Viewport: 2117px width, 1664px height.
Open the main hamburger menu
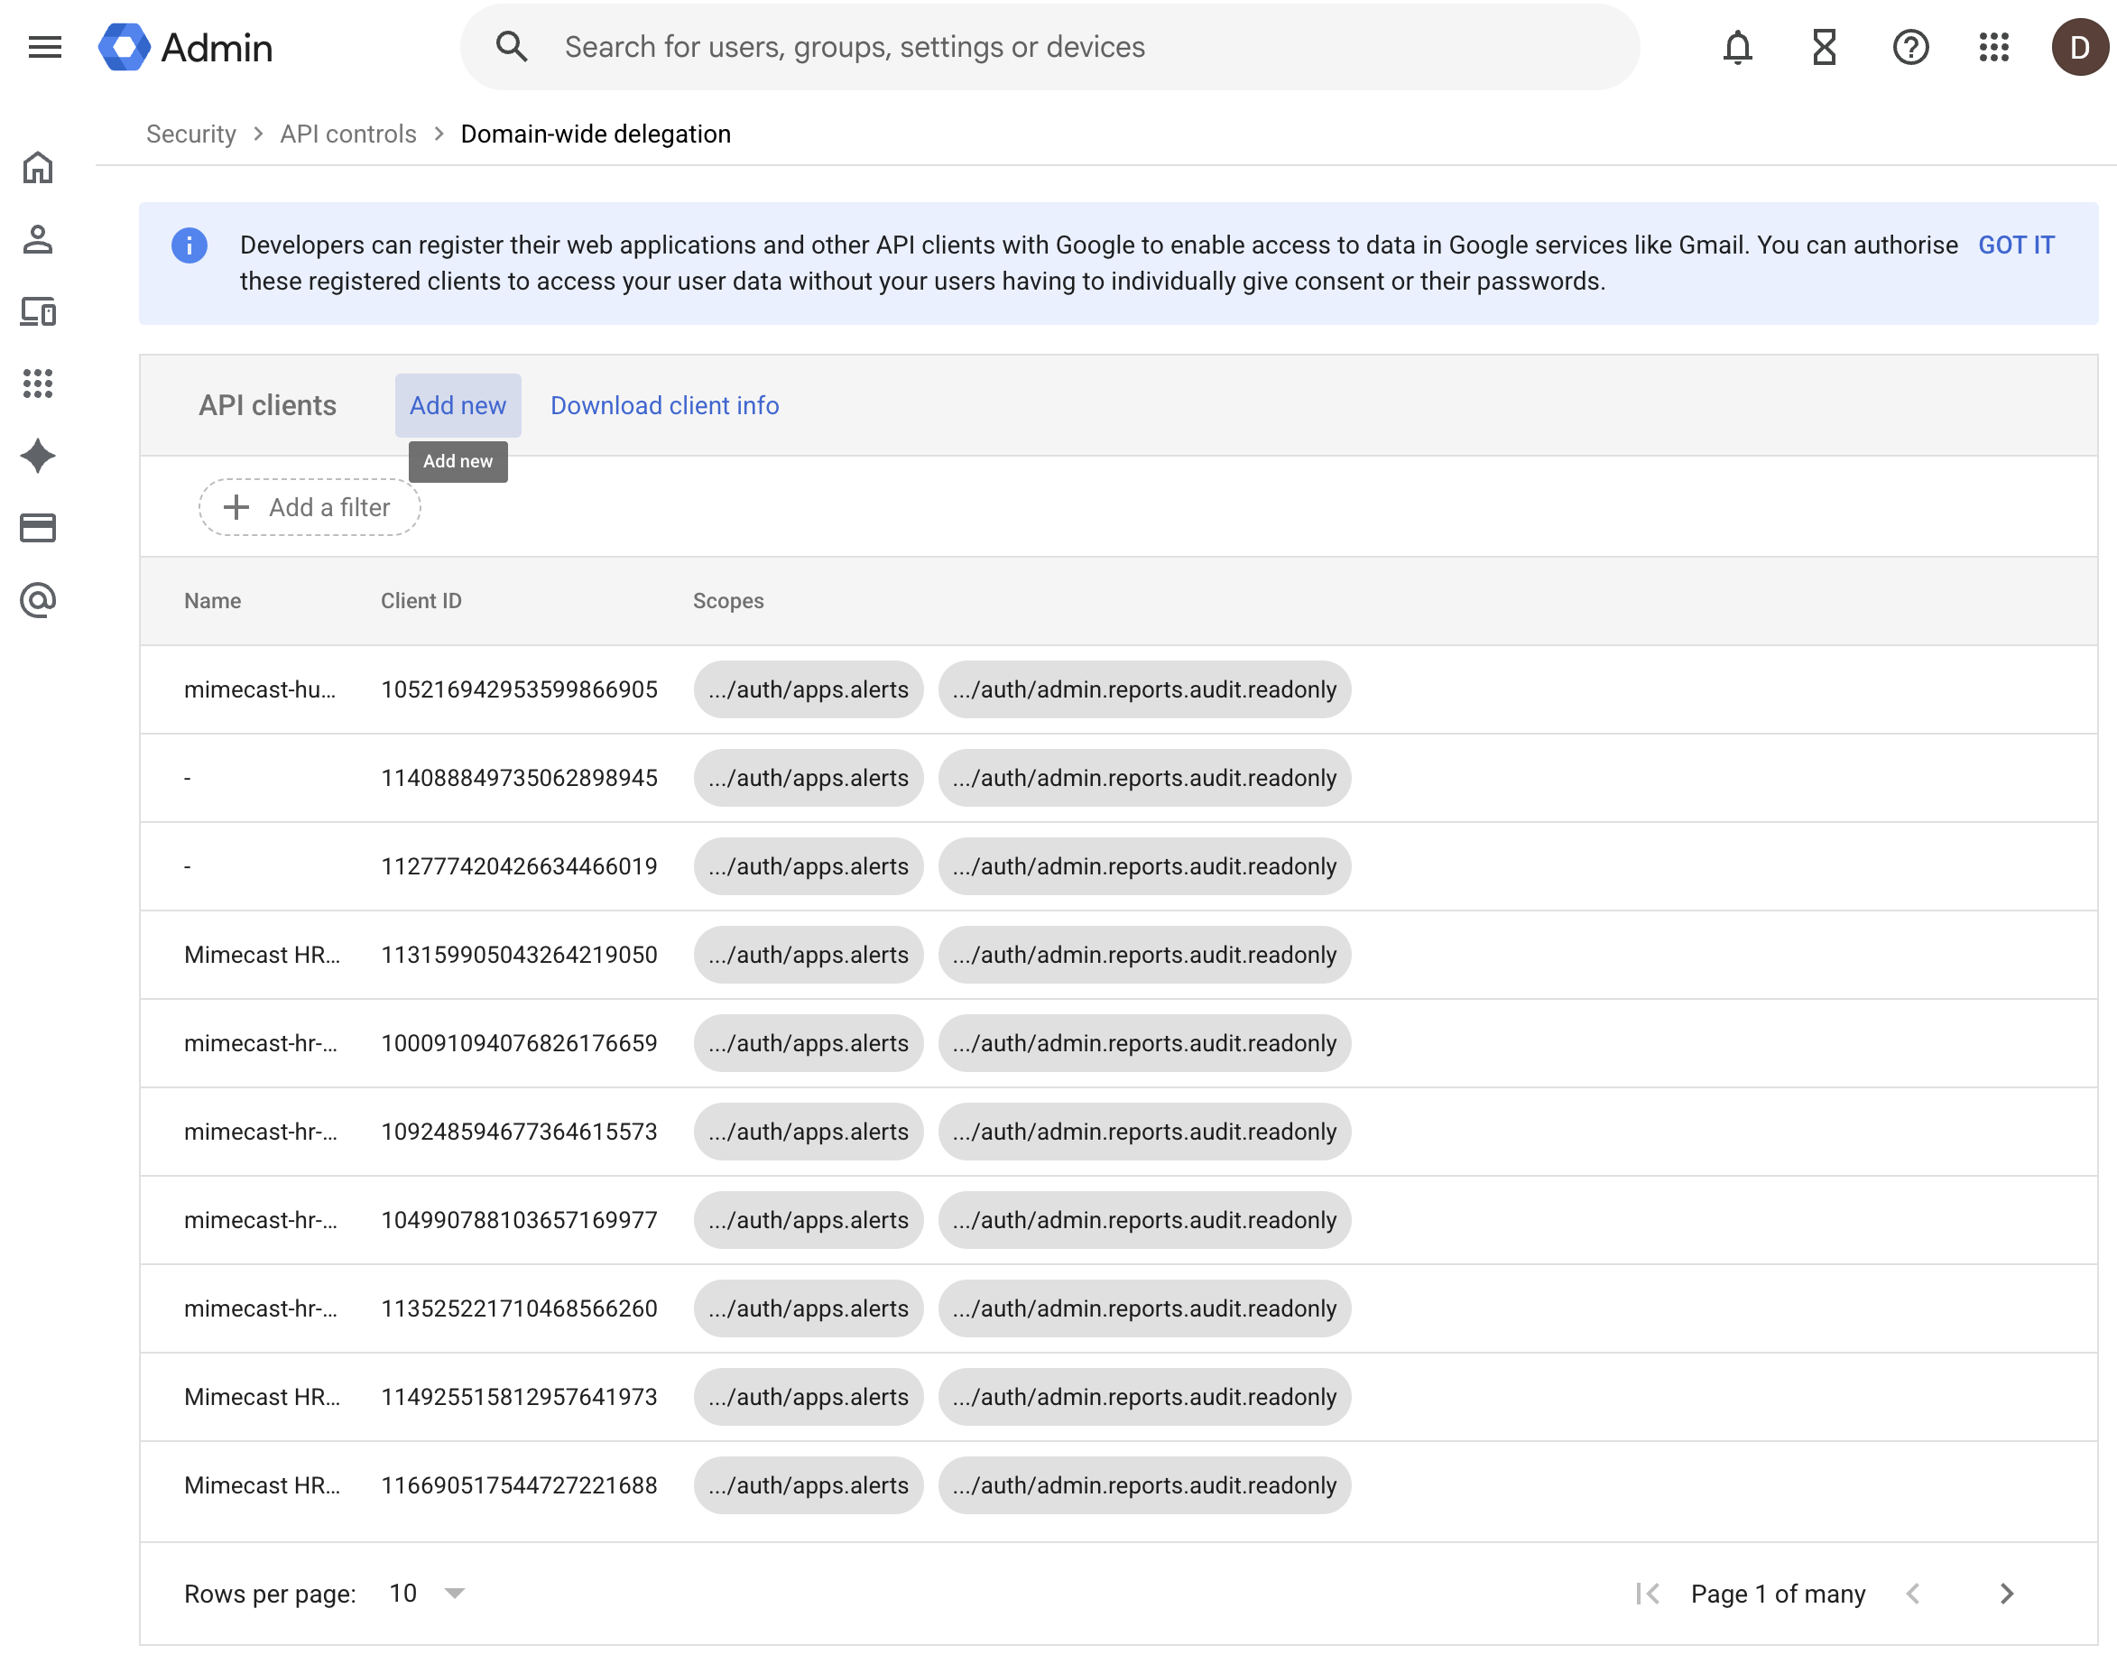pyautogui.click(x=45, y=47)
